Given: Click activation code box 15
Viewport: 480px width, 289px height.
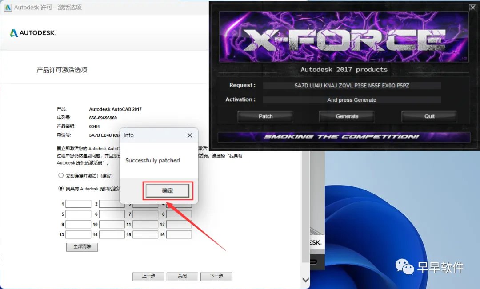Looking at the screenshot, I should [145, 234].
